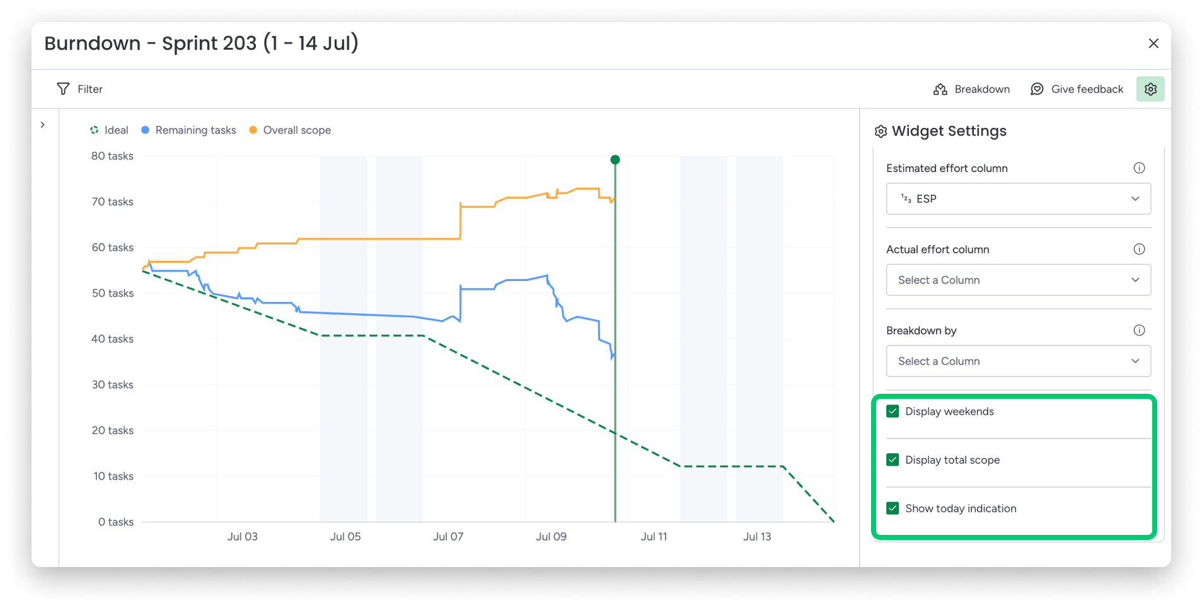Expand the left side panel chevron
Screen dimensions: 1202x608
(42, 125)
